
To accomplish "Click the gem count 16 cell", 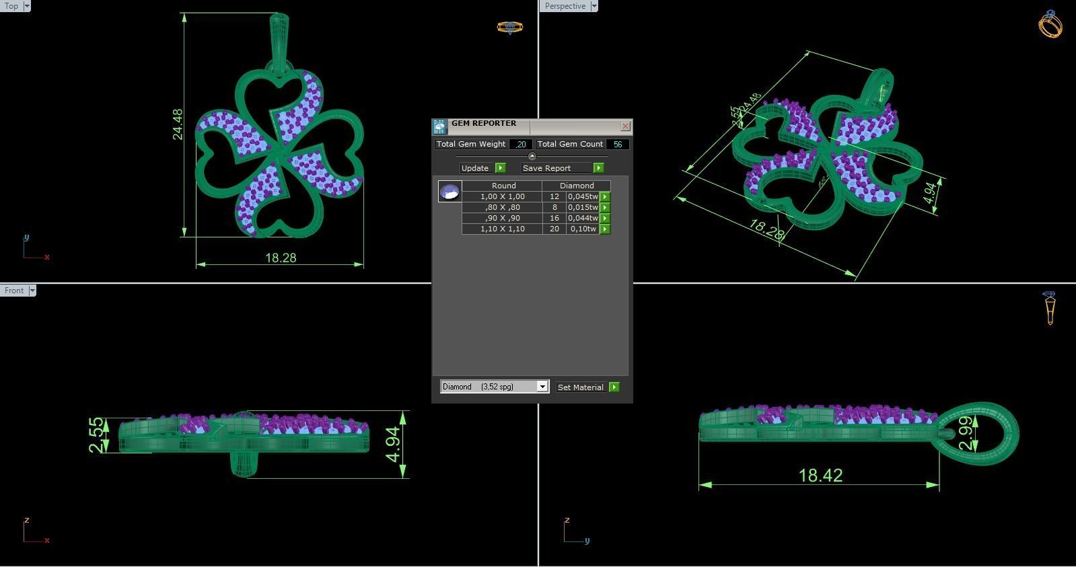I will tap(554, 219).
